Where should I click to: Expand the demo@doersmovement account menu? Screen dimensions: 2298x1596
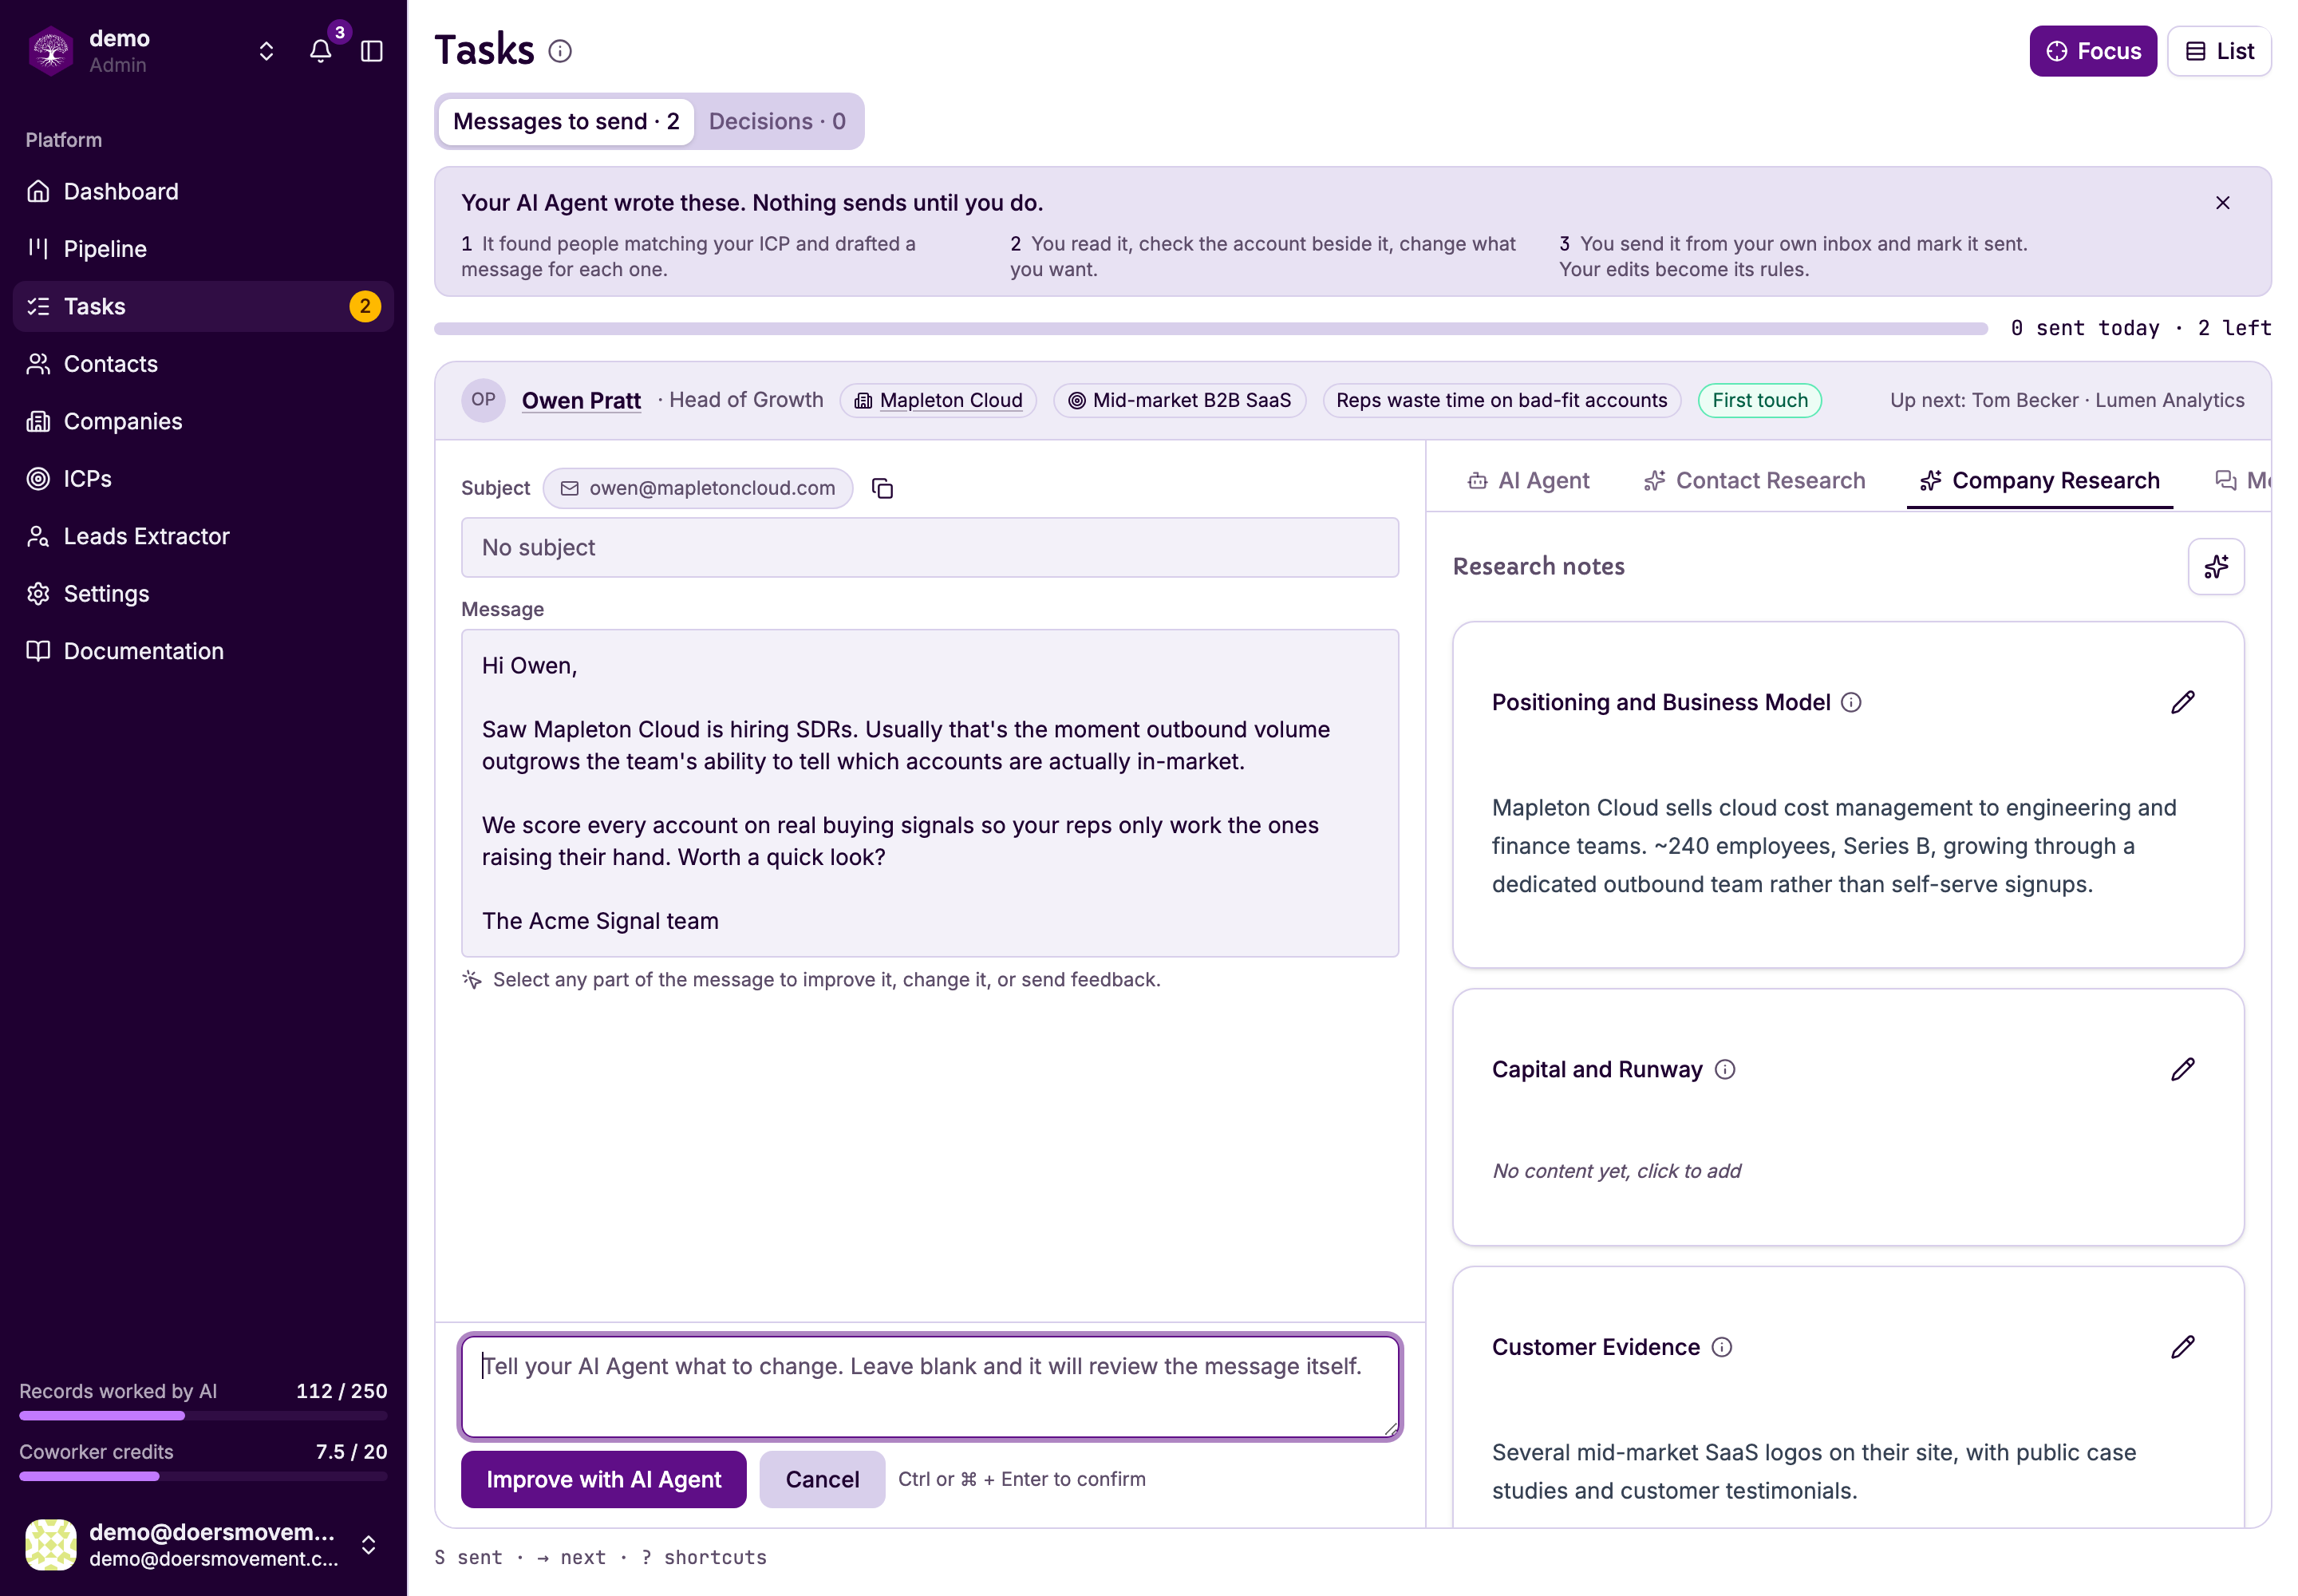368,1544
